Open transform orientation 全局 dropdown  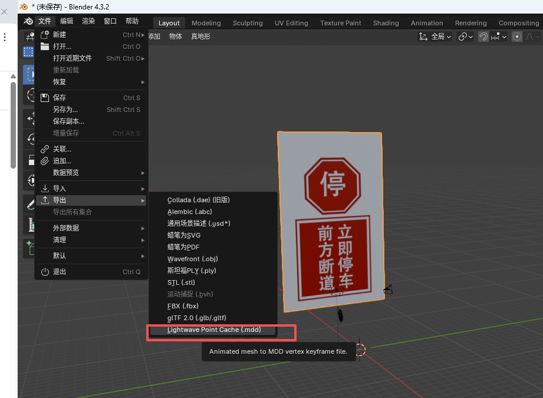(435, 37)
